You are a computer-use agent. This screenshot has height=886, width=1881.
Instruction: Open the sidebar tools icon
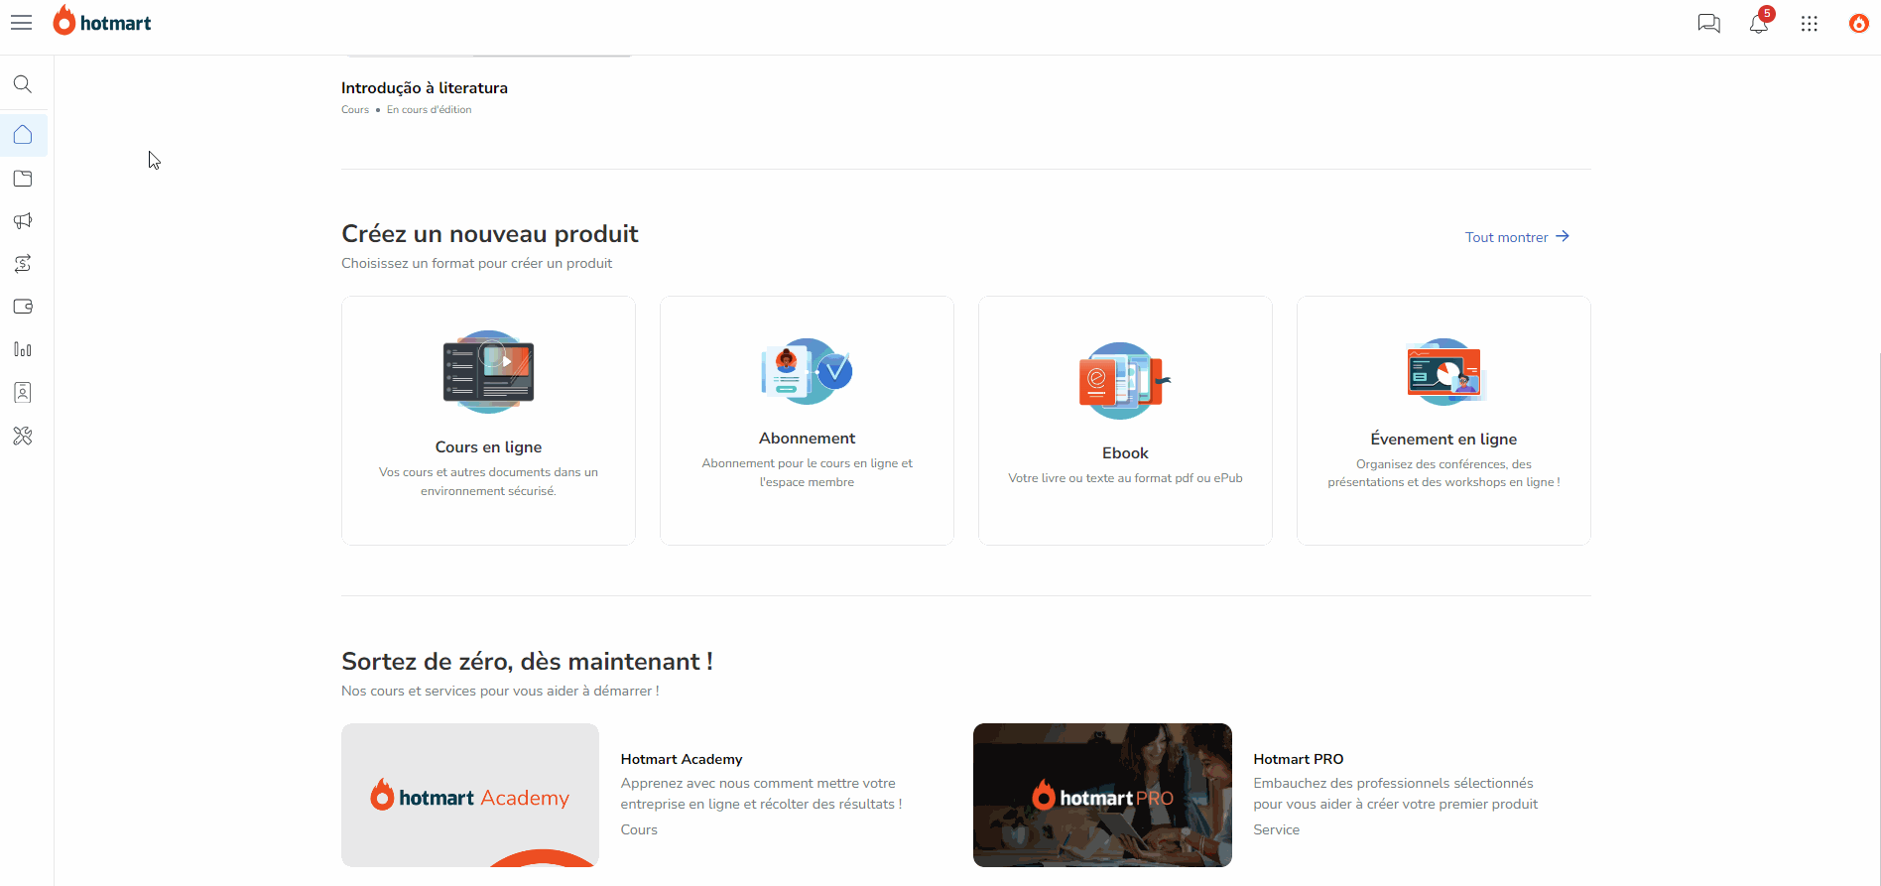[23, 436]
